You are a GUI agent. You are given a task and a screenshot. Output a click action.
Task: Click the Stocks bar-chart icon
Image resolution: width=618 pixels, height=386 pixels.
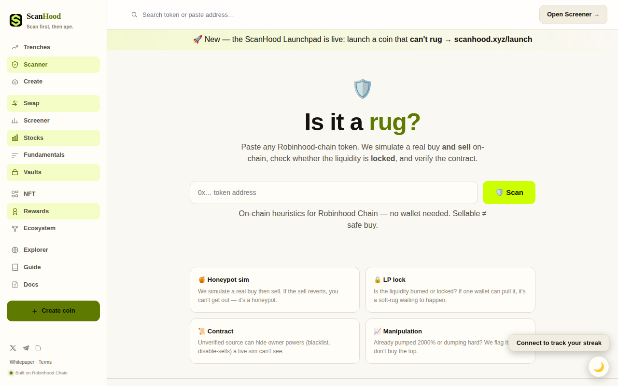15,138
